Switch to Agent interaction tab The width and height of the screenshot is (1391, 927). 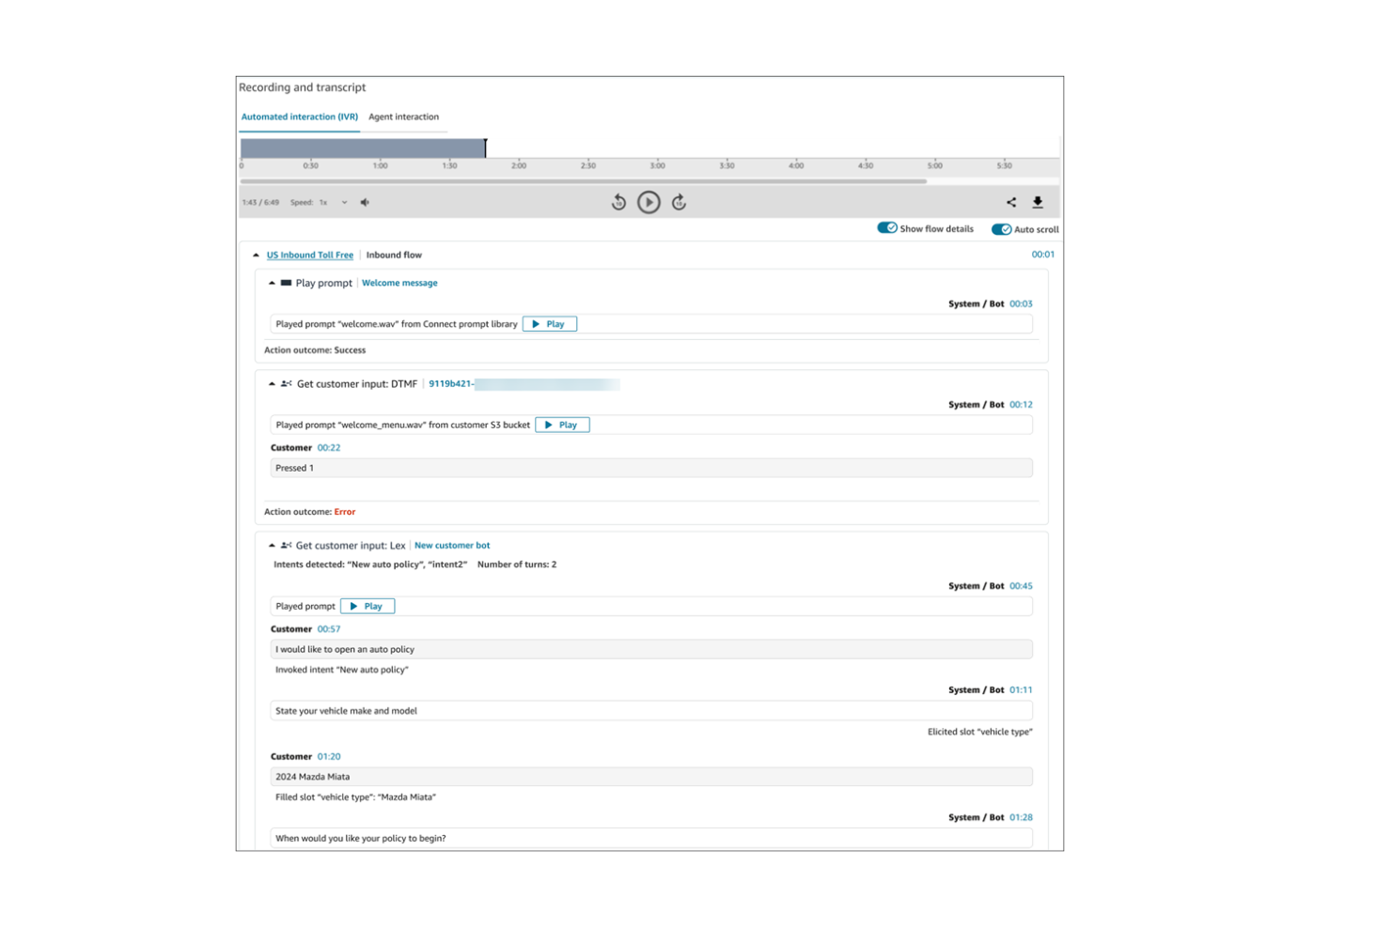403,117
